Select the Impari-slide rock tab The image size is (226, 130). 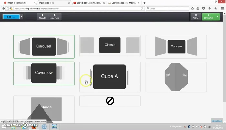tap(46, 3)
